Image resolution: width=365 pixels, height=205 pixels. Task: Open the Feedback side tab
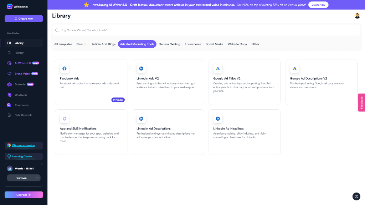tap(361, 102)
